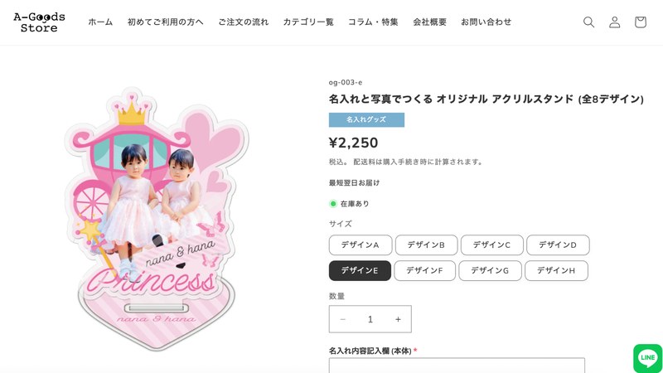The image size is (663, 373).
Task: Open the ホーム menu item
Action: click(x=100, y=22)
